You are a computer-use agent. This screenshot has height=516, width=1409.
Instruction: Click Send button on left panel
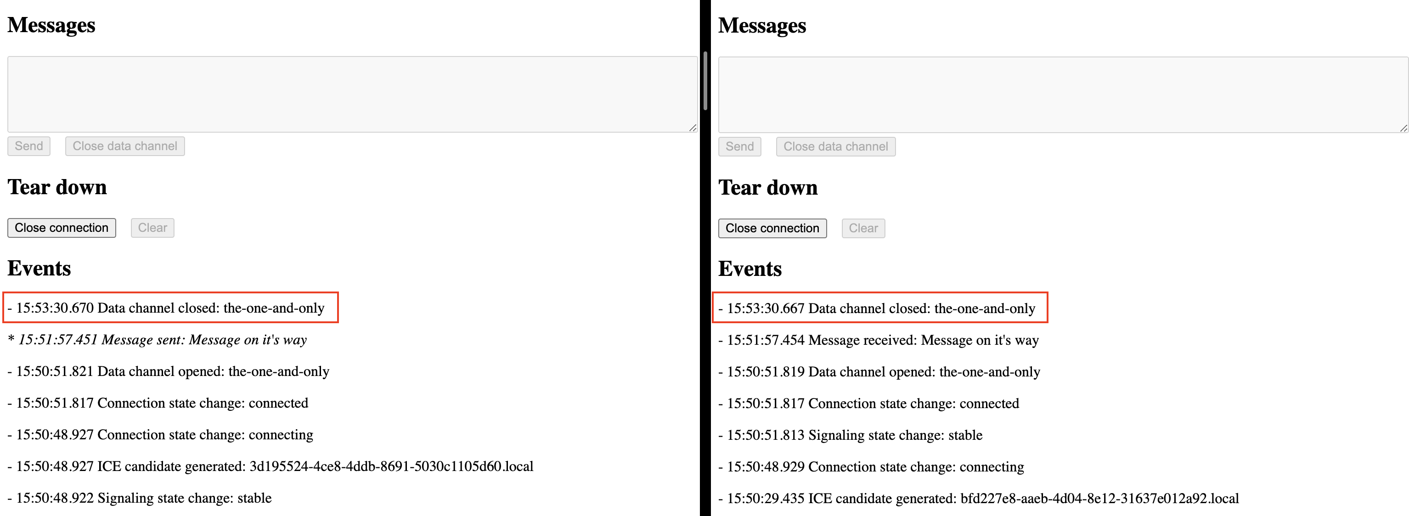click(30, 146)
